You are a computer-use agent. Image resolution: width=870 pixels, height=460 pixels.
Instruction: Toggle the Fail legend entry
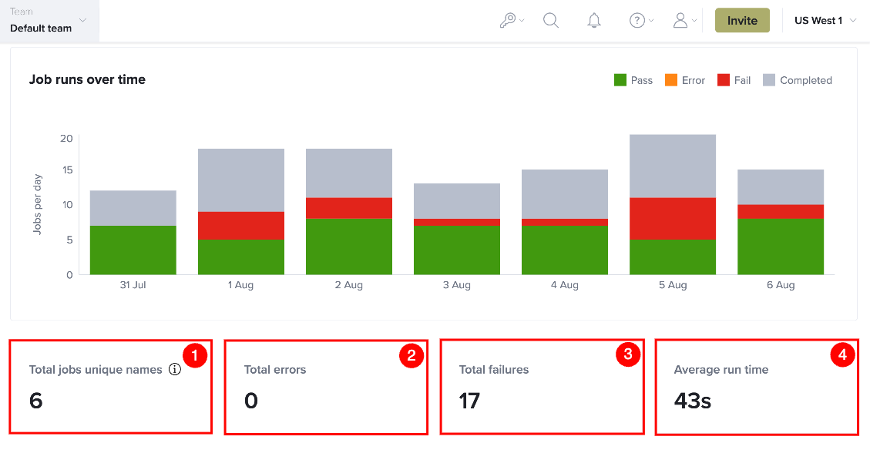click(734, 80)
